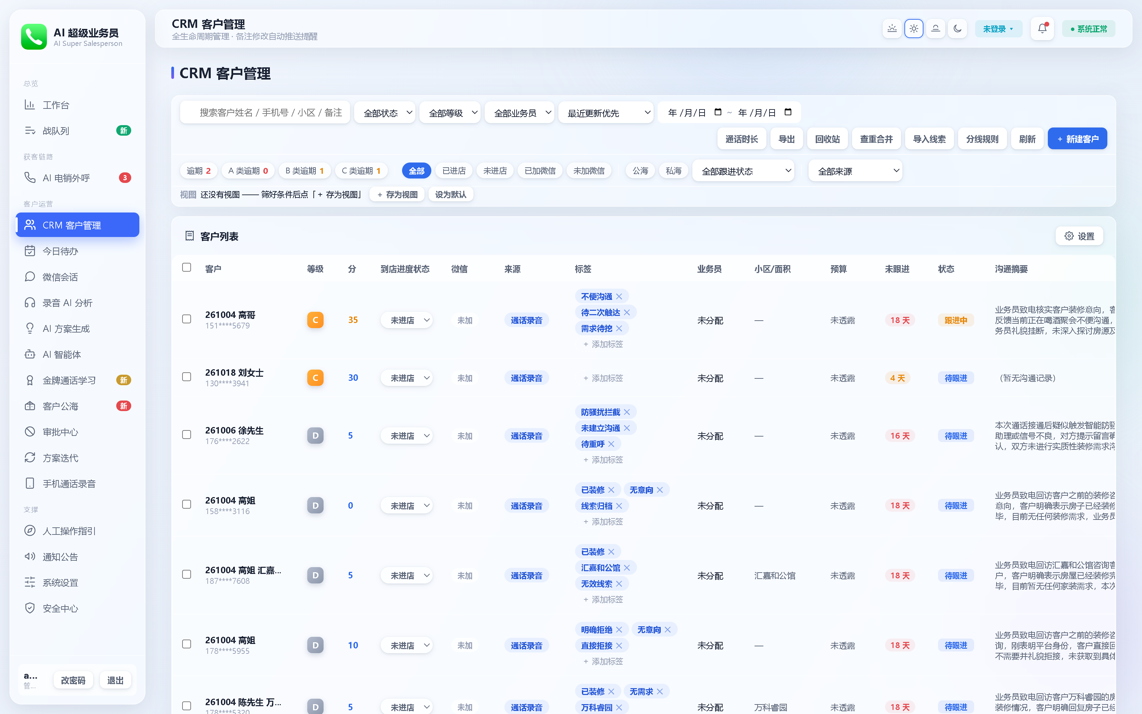Open start date calendar picker icon
This screenshot has height=714, width=1142.
pyautogui.click(x=718, y=113)
